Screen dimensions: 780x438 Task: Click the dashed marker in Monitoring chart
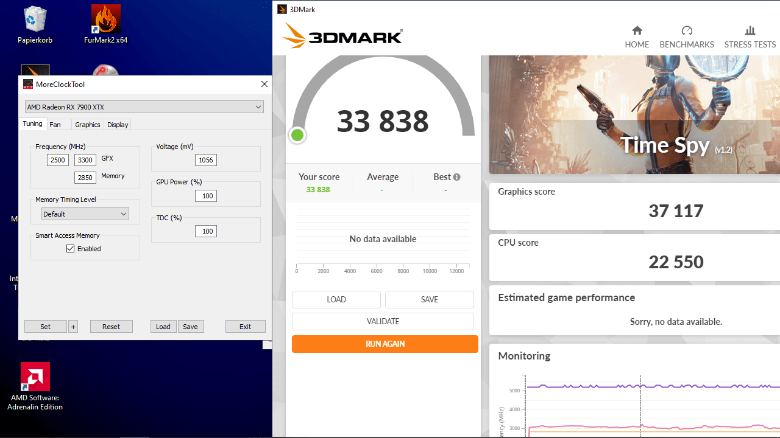click(640, 406)
